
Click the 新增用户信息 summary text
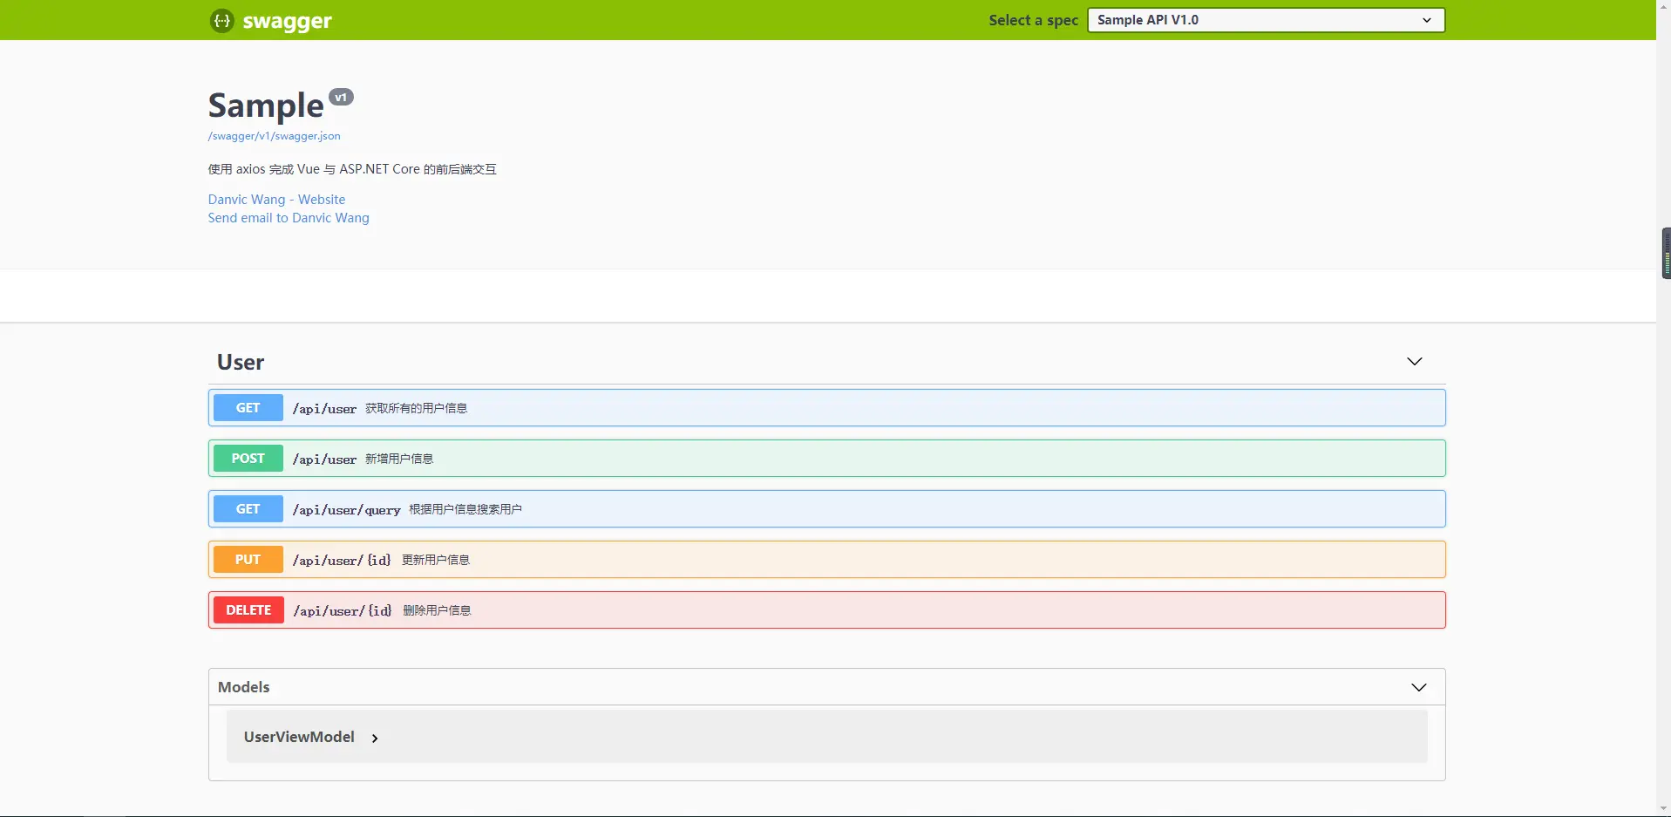point(399,459)
